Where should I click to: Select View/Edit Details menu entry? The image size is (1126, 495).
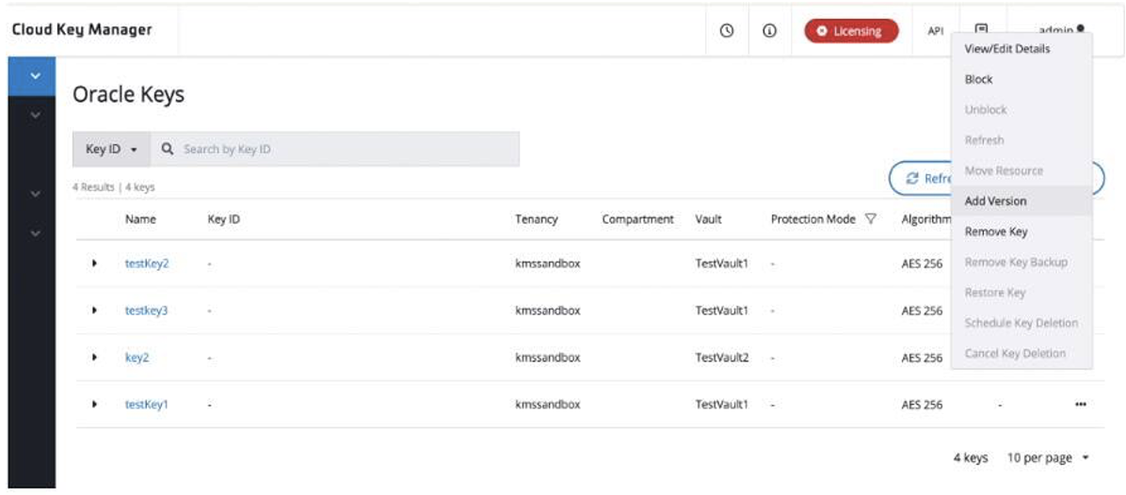click(x=1006, y=49)
